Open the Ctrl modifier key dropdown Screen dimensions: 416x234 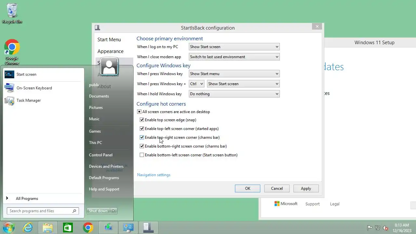click(x=196, y=84)
